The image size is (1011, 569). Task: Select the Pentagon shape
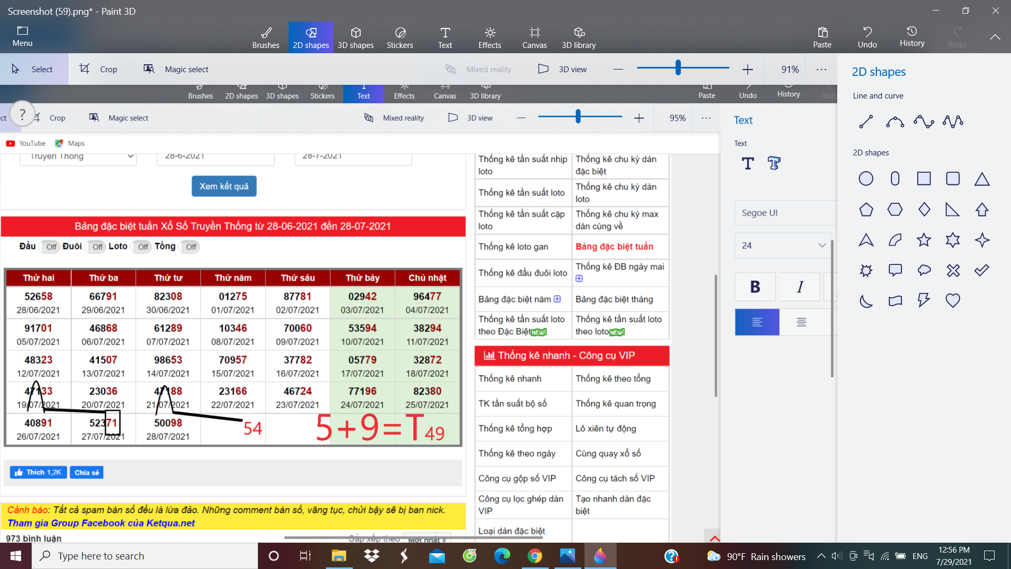[866, 210]
